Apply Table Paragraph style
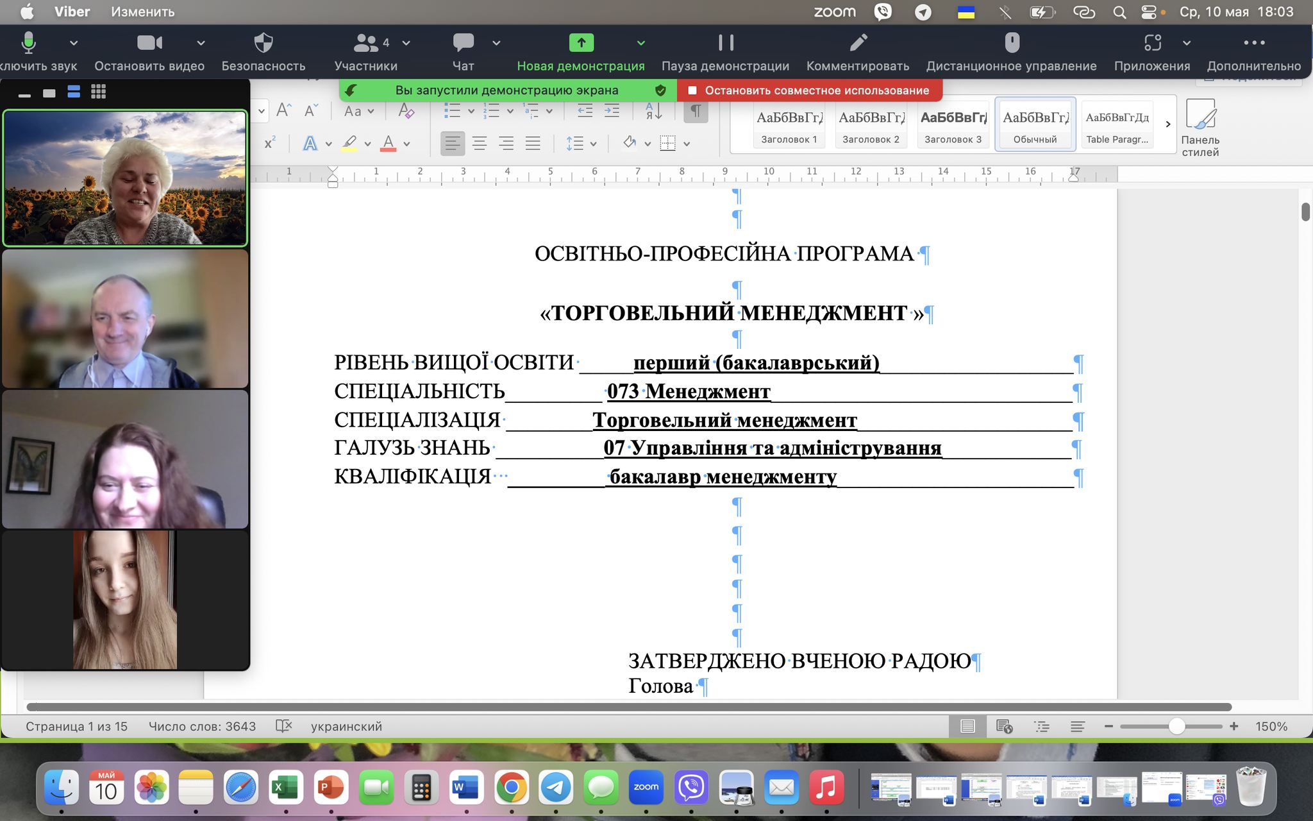This screenshot has width=1313, height=821. tap(1117, 125)
